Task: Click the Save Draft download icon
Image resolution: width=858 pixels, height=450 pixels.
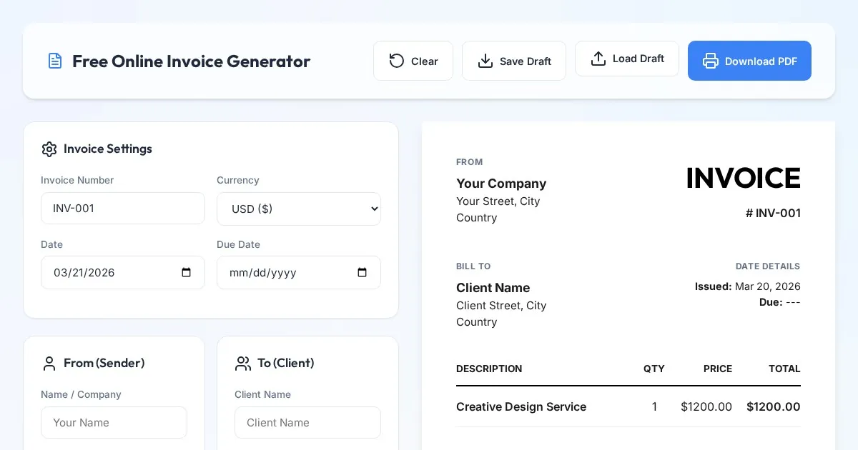Action: pos(485,61)
